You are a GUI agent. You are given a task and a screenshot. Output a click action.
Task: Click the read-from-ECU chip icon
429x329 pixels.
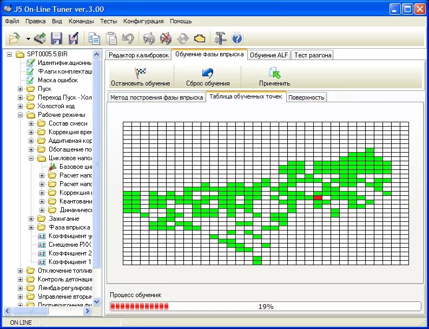[40, 38]
